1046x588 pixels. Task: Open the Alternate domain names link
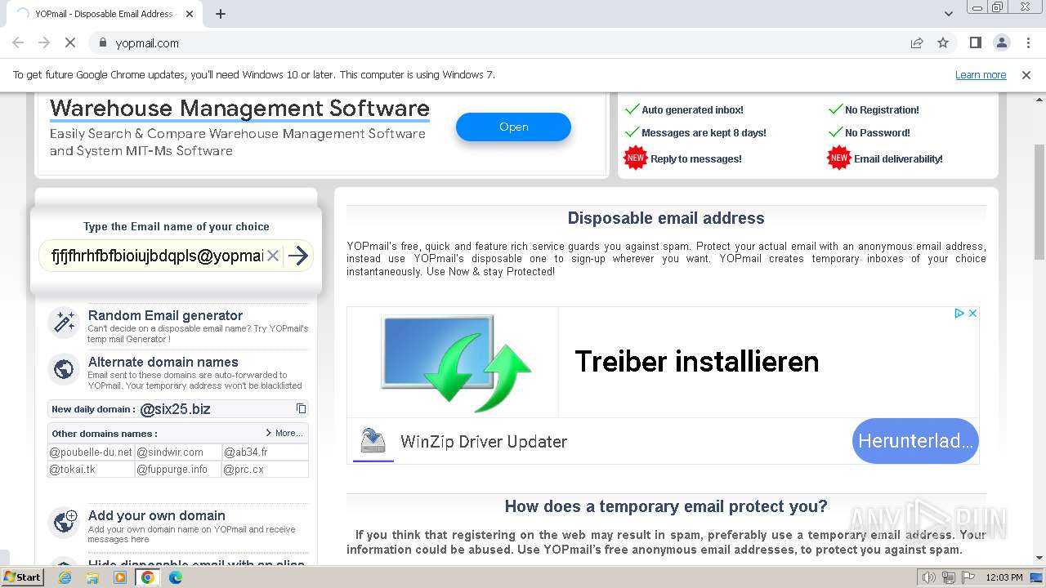click(x=163, y=362)
